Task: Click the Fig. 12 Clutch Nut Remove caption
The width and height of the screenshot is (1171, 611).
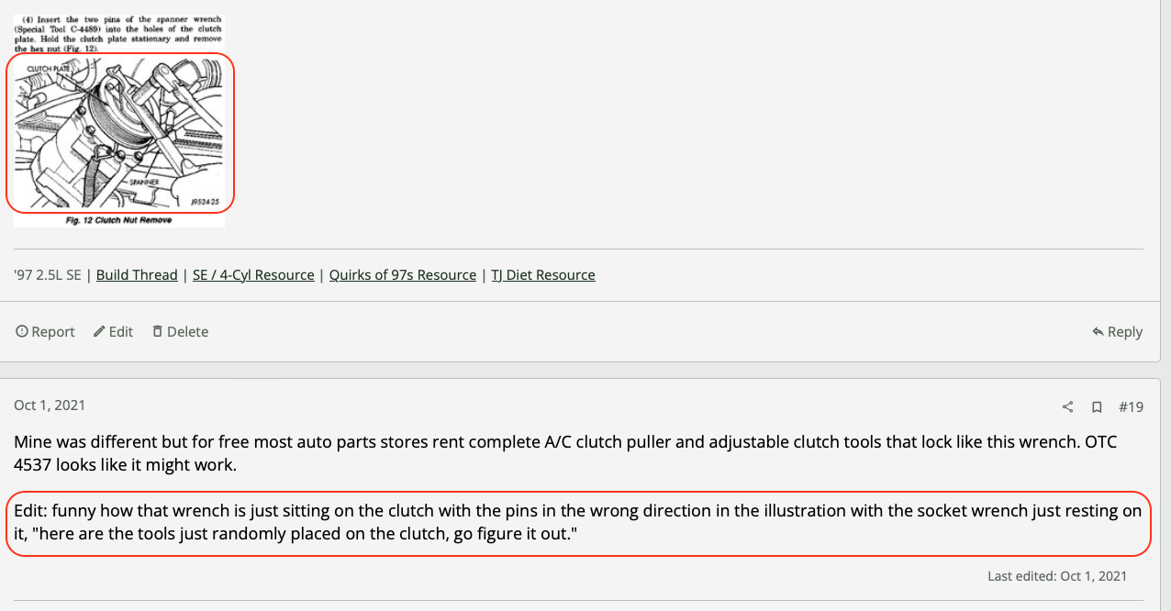Action: (x=118, y=220)
